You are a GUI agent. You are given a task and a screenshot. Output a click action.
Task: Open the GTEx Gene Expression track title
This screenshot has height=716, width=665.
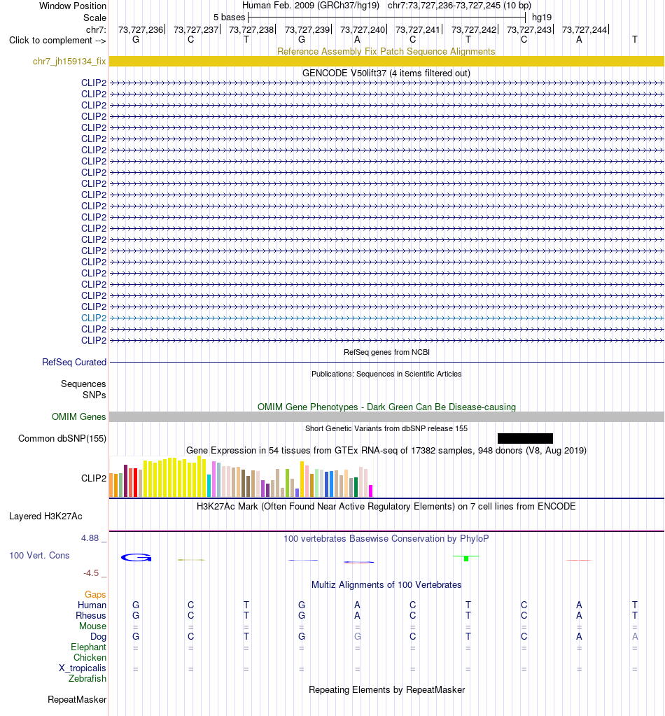pyautogui.click(x=386, y=450)
